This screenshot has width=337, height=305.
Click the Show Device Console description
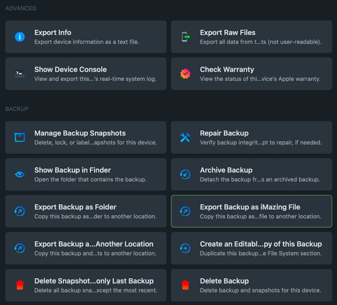click(x=95, y=79)
